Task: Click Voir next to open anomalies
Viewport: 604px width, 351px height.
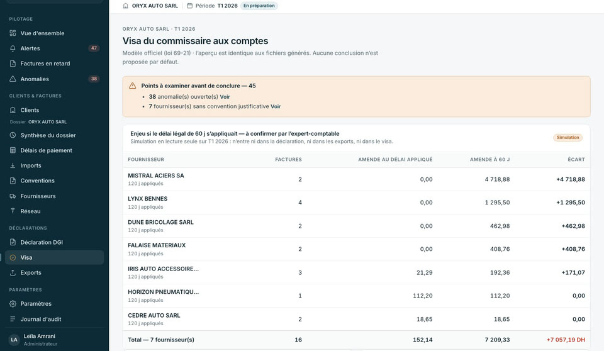Action: point(225,97)
